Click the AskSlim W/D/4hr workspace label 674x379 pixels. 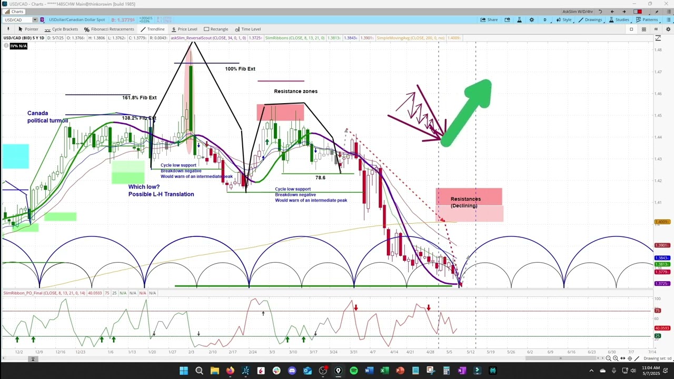[x=578, y=11]
